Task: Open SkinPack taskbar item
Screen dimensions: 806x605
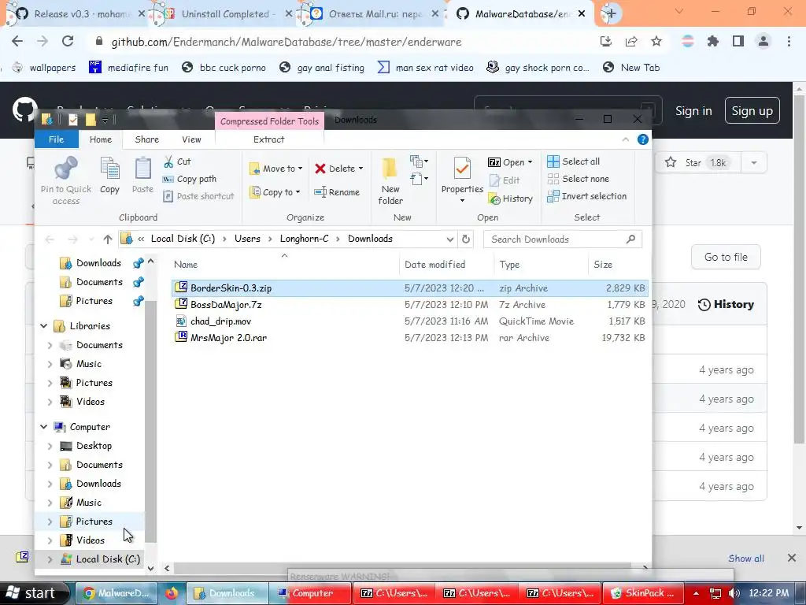Action: [x=642, y=593]
